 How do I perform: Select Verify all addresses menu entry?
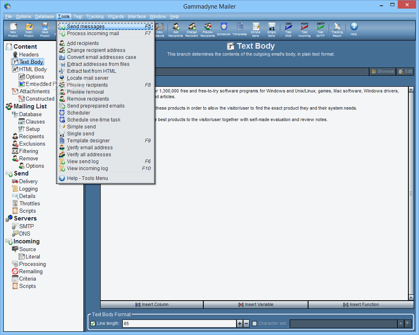(x=106, y=154)
